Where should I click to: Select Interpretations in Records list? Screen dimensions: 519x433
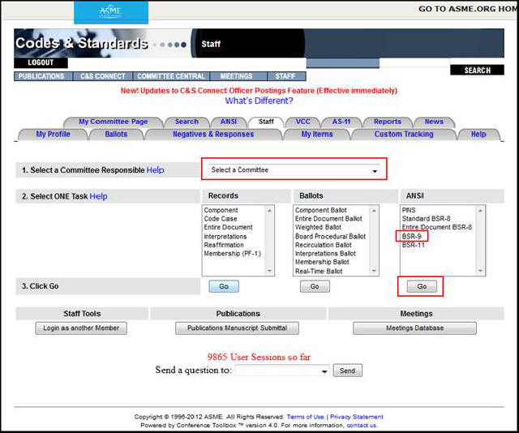point(225,236)
